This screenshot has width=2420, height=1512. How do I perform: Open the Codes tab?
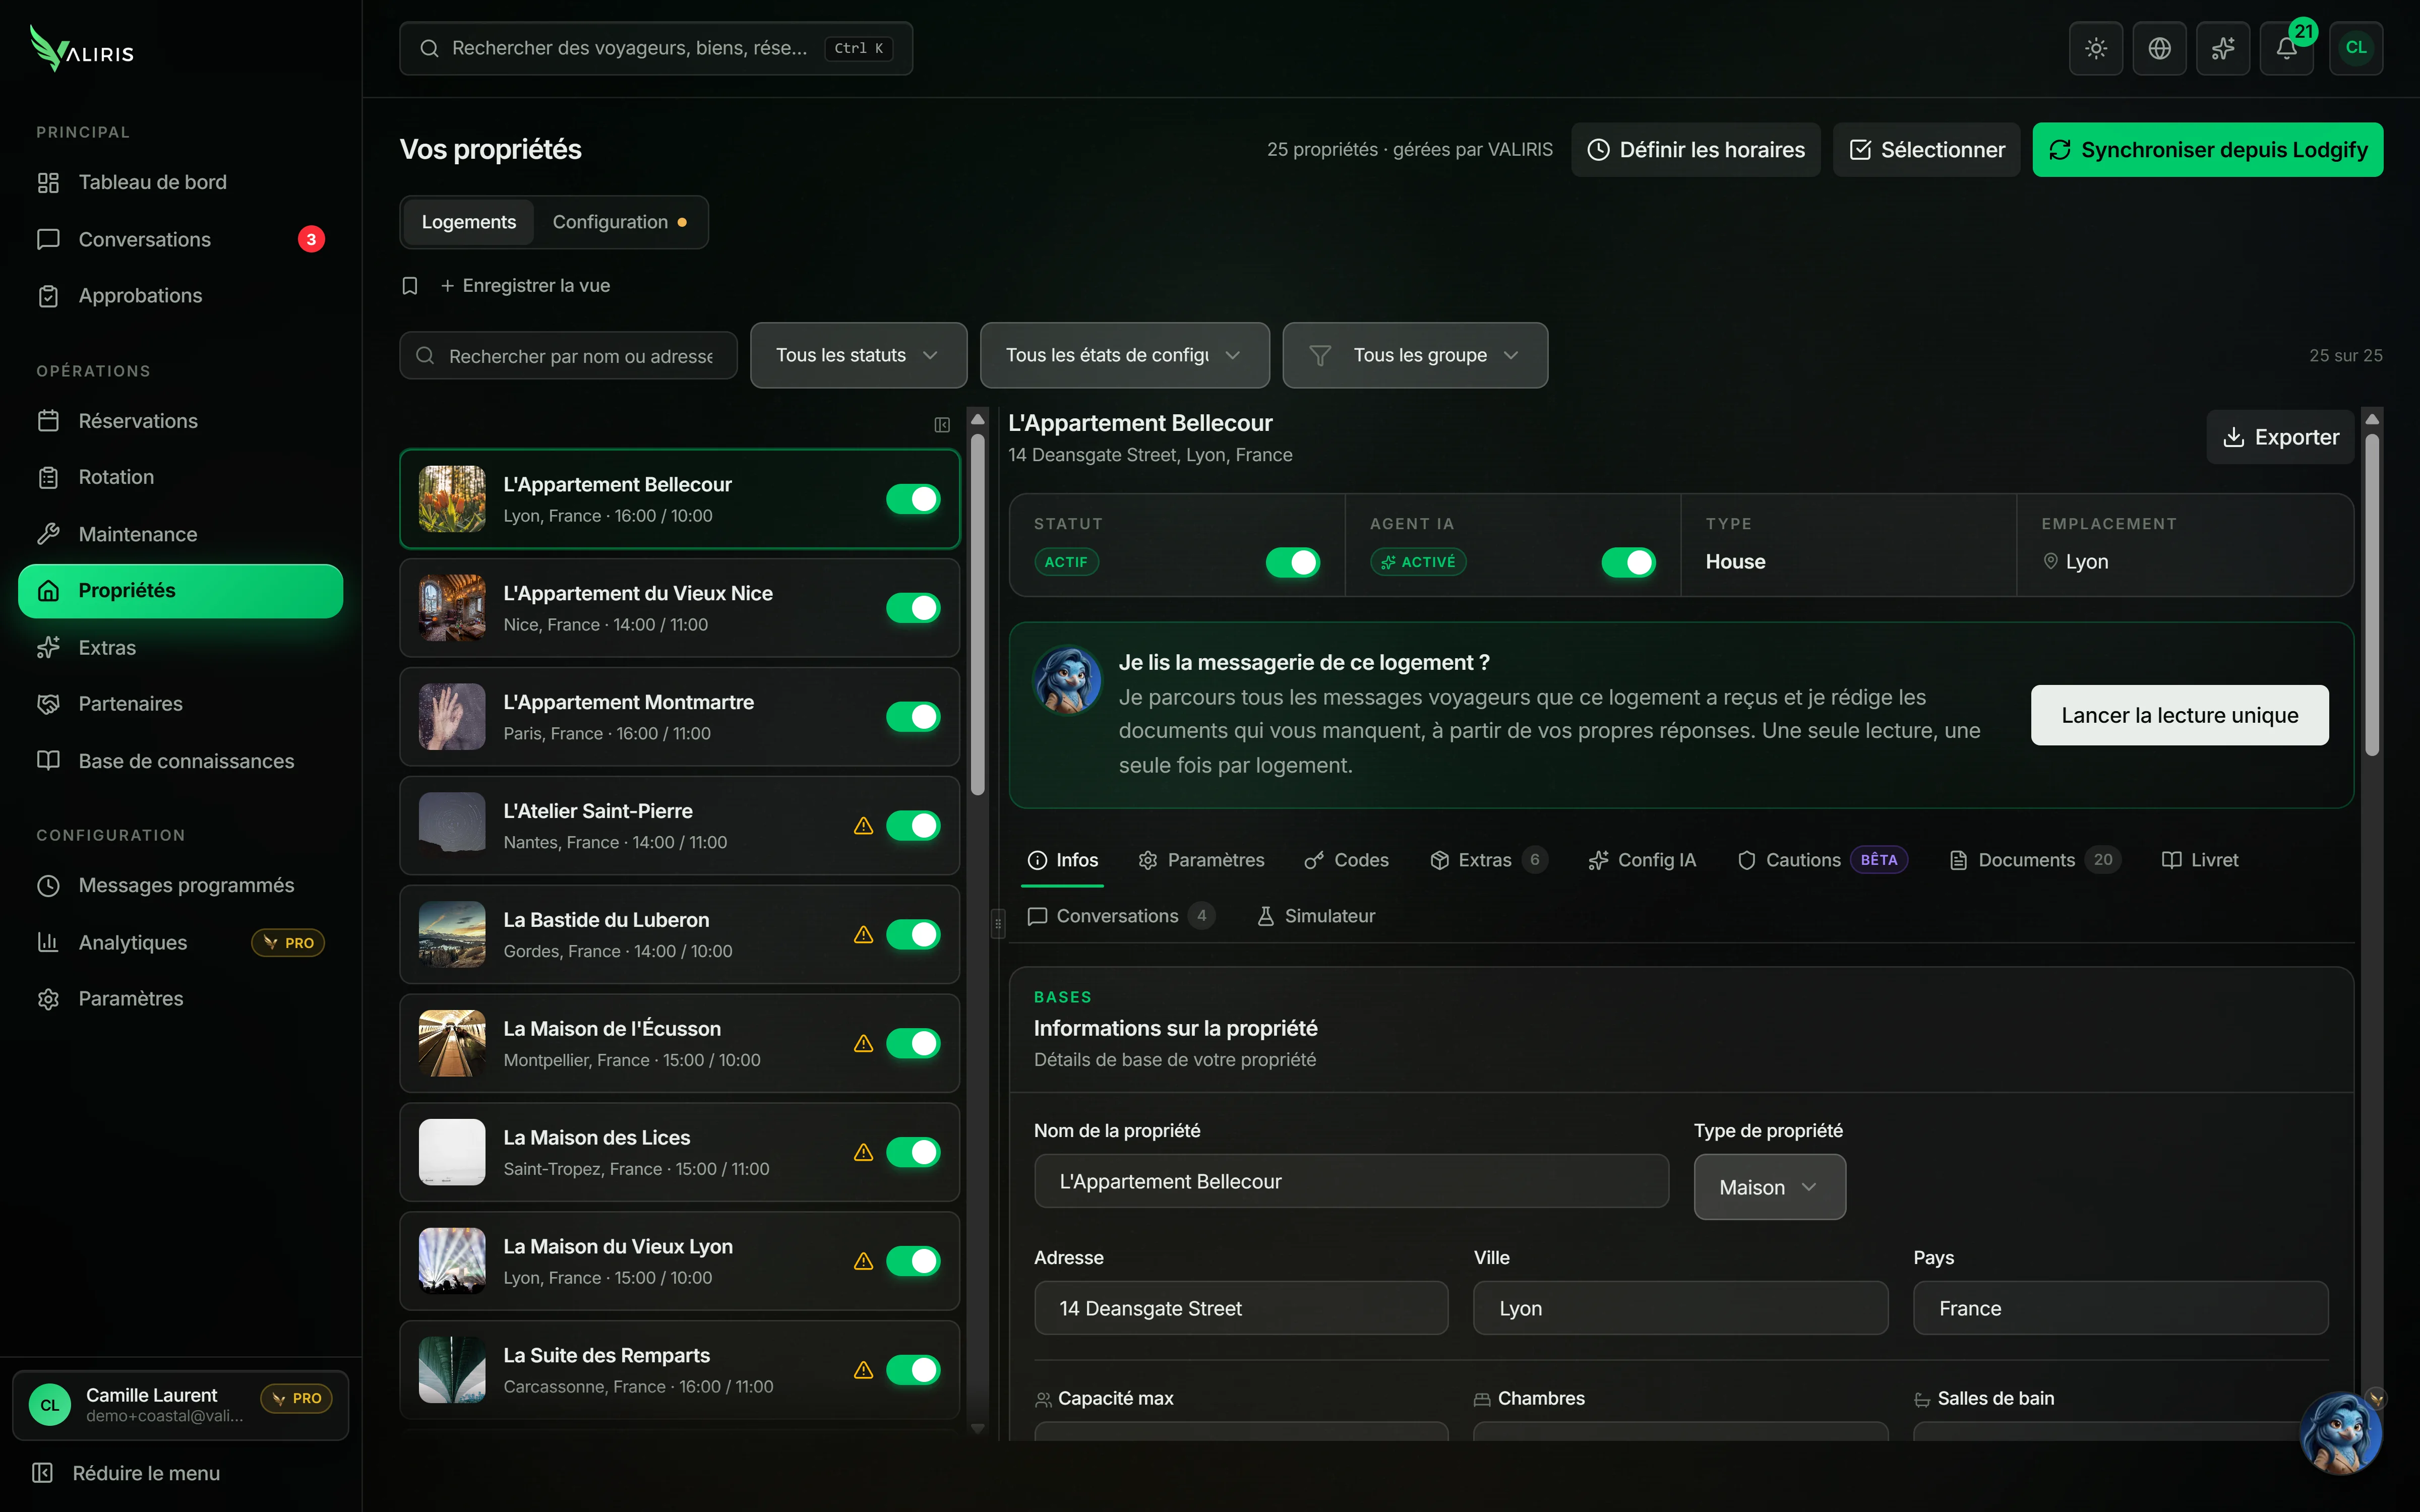1346,860
